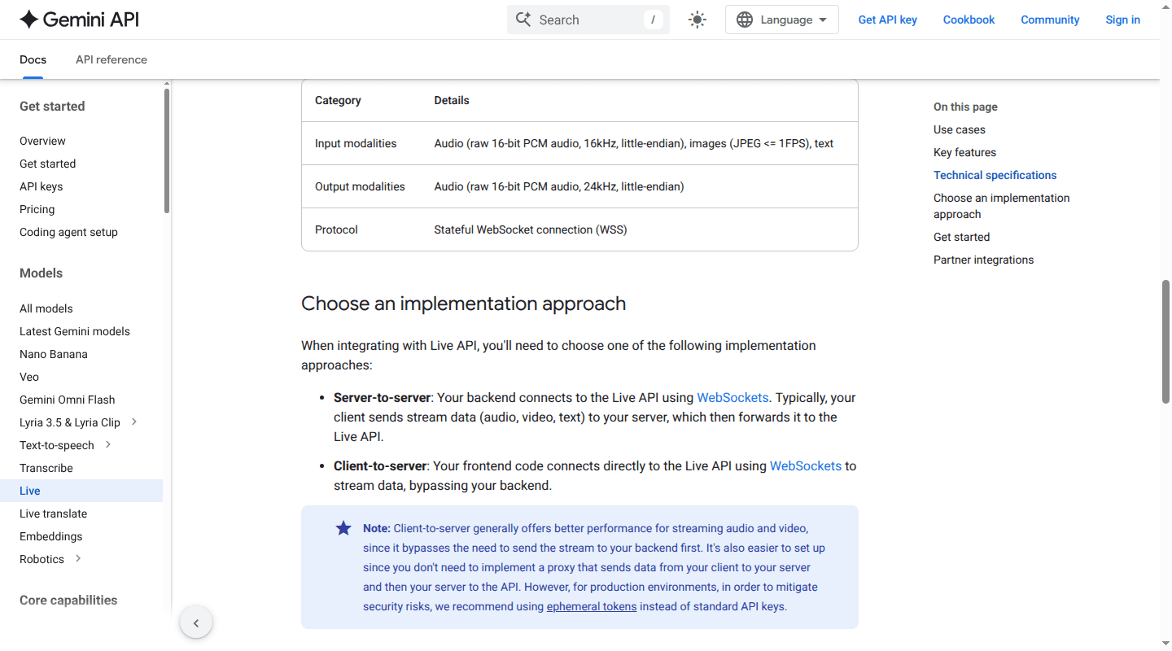Toggle the light/dark theme sun icon
Image resolution: width=1172 pixels, height=651 pixels.
pos(698,20)
